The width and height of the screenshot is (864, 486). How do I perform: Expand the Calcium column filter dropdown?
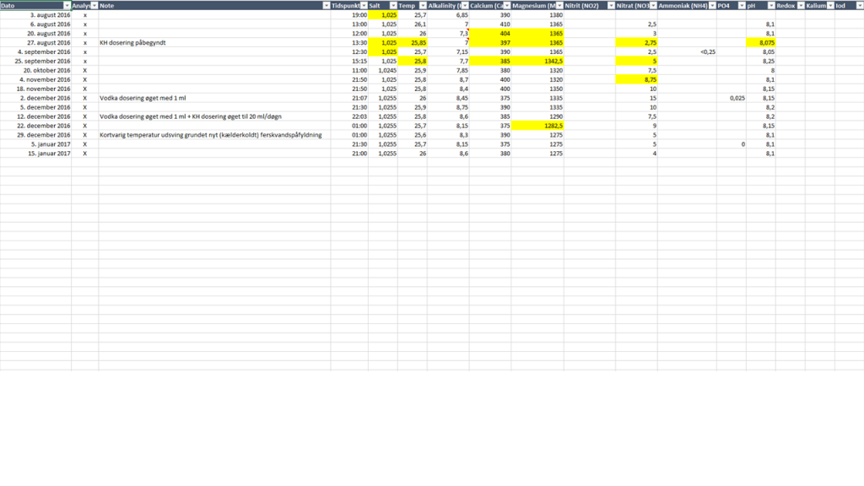click(x=507, y=6)
